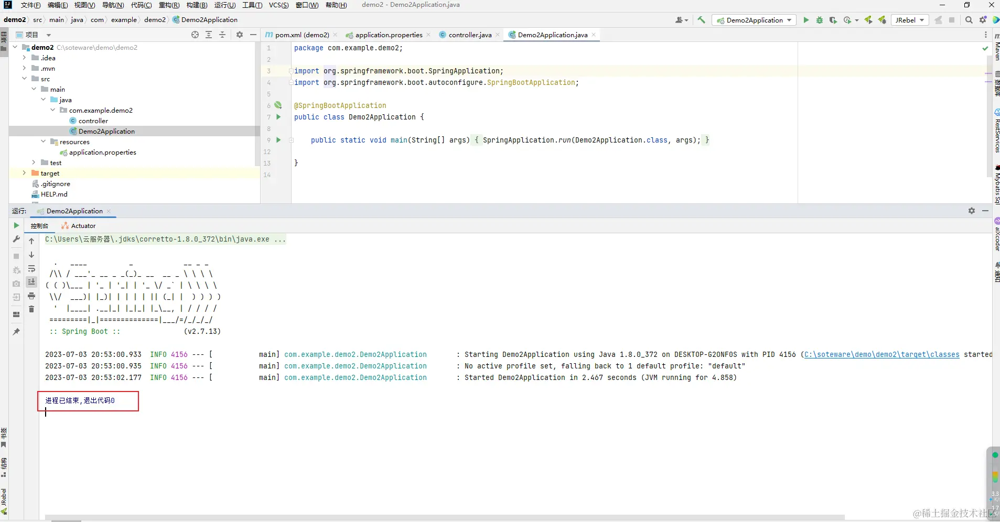1000x522 pixels.
Task: Open the target\classes path link in console
Action: pyautogui.click(x=882, y=354)
